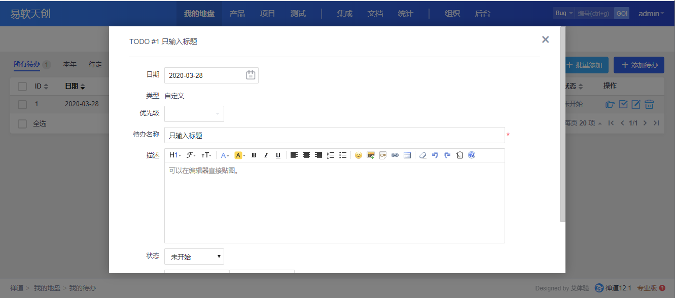Open the 后台 admin menu
The height and width of the screenshot is (298, 675).
click(483, 14)
